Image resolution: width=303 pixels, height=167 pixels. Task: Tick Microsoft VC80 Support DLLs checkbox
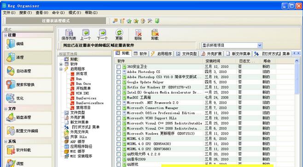119,118
